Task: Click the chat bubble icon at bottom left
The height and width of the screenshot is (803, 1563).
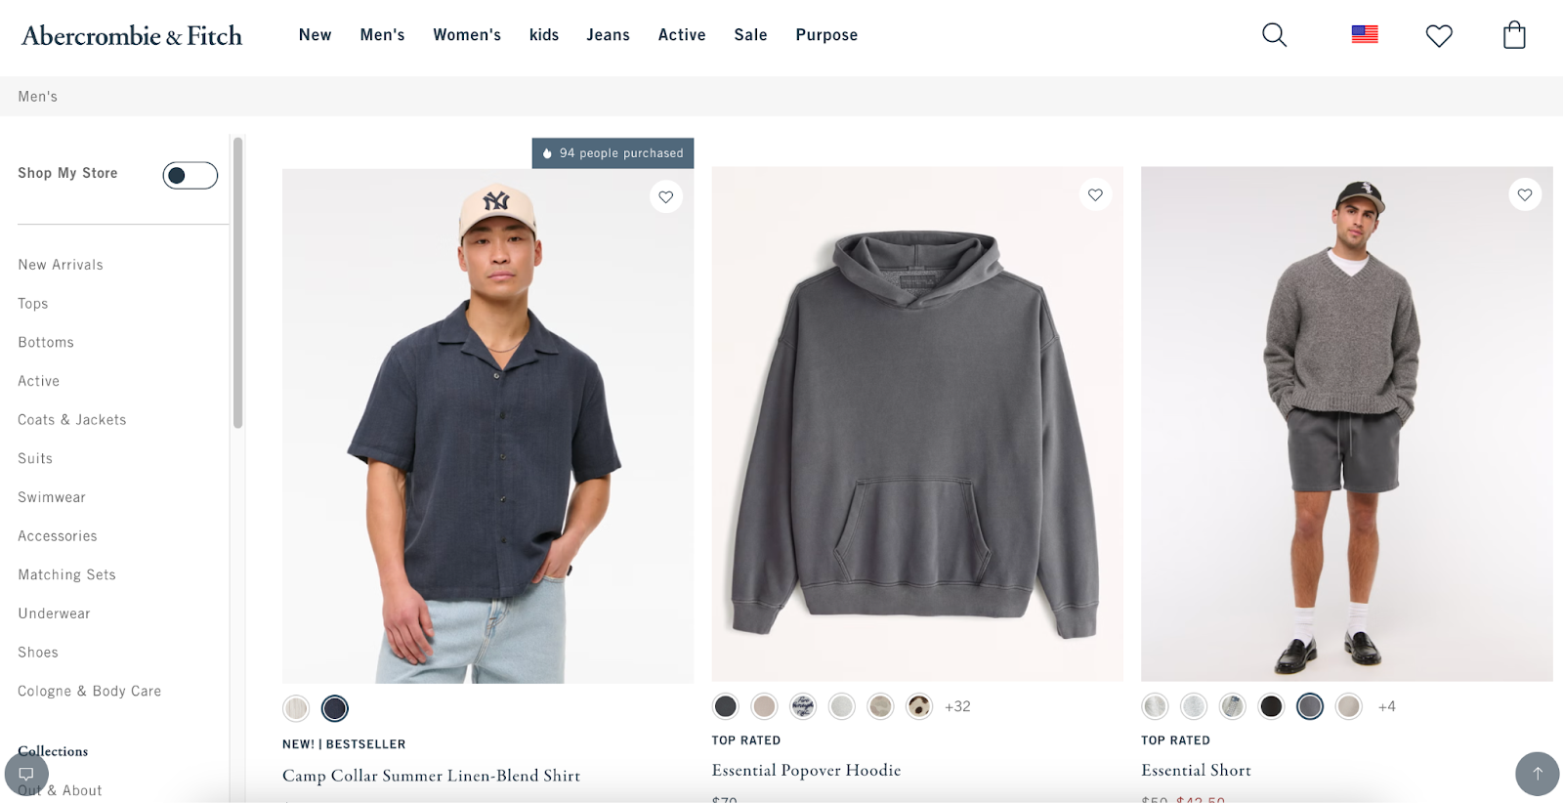Action: click(x=26, y=773)
